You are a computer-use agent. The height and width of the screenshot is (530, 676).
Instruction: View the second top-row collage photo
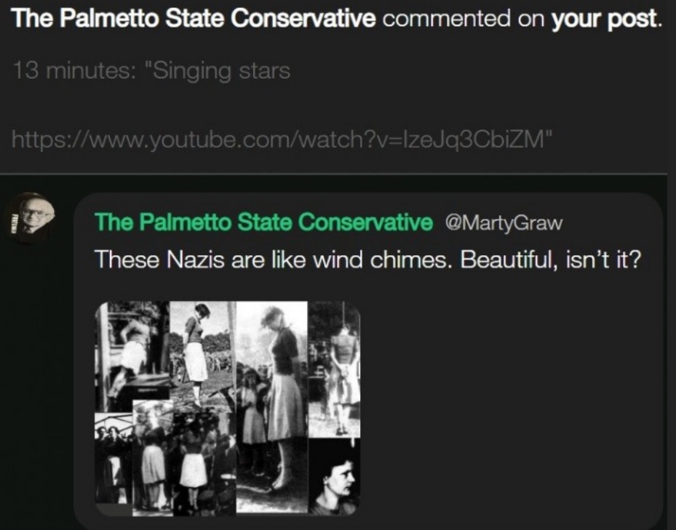pyautogui.click(x=202, y=356)
